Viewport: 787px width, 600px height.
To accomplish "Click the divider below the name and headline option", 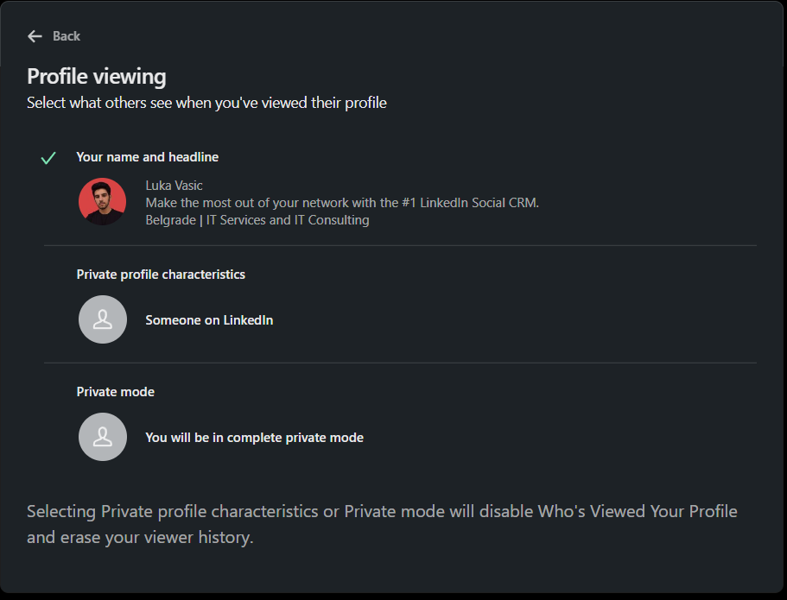I will (x=400, y=246).
